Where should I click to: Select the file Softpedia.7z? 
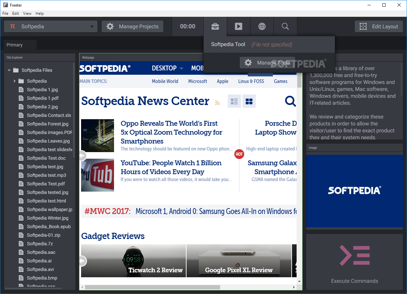pyautogui.click(x=40, y=244)
